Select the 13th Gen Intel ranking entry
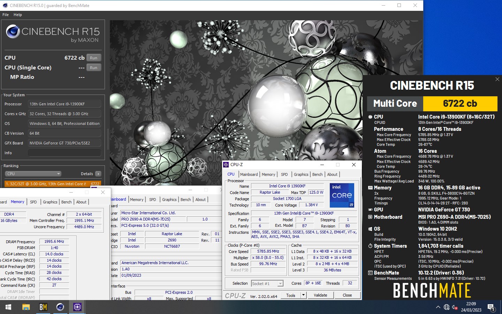 pos(53,184)
